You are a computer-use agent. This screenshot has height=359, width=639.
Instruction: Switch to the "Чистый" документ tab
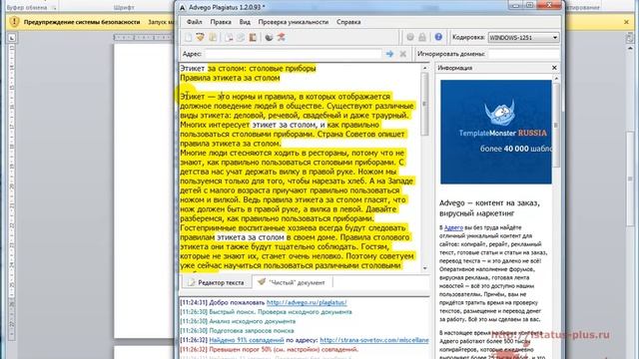coord(292,282)
